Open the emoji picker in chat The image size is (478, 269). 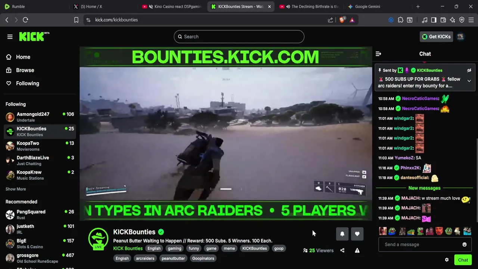click(x=465, y=244)
